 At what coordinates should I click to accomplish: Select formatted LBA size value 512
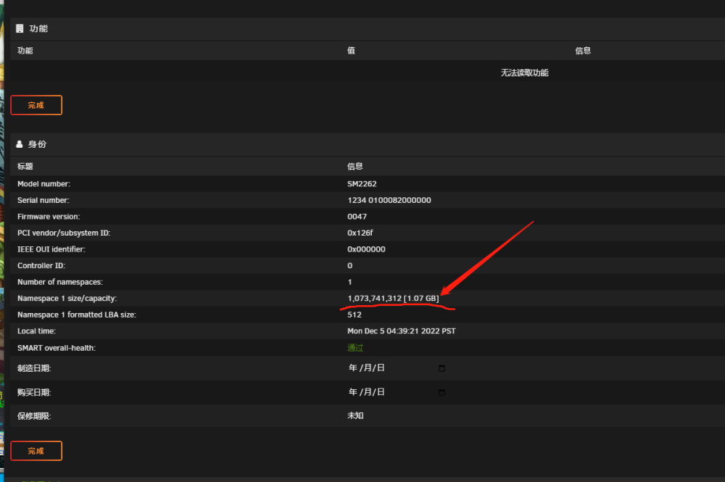point(355,315)
